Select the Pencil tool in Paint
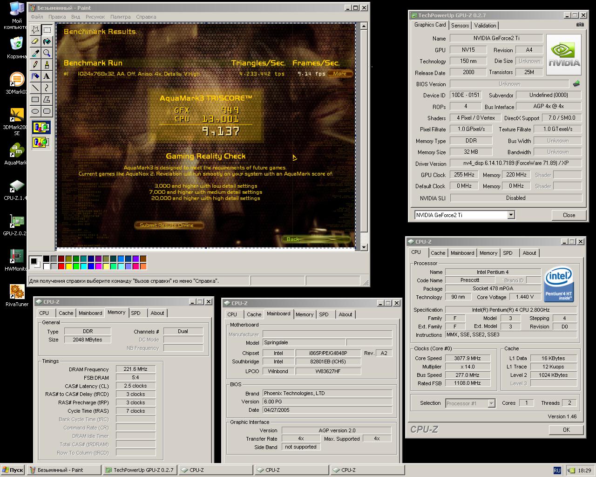 coord(35,65)
